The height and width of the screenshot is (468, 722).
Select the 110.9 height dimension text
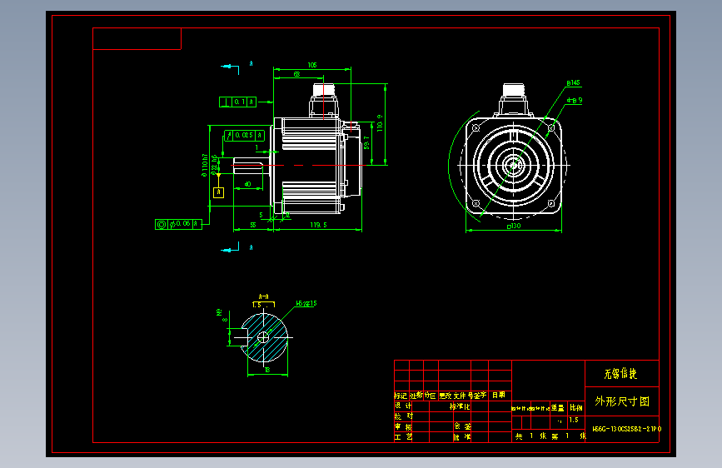[x=380, y=123]
